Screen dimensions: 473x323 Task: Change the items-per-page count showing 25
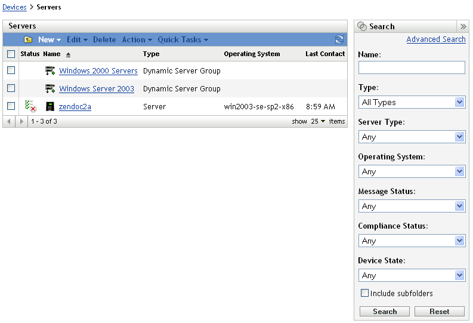[x=318, y=121]
